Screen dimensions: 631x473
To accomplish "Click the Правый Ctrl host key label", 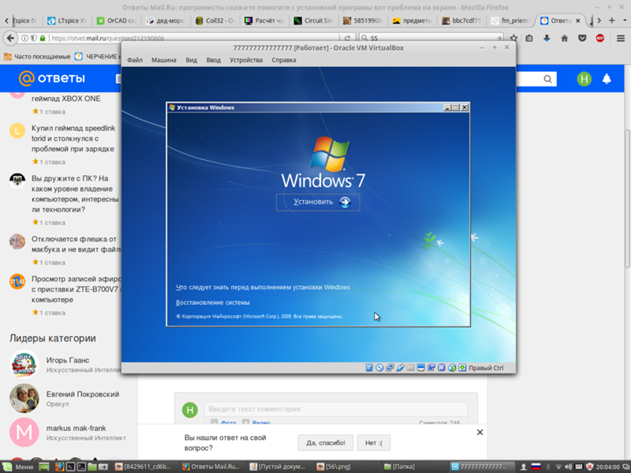I will point(486,367).
